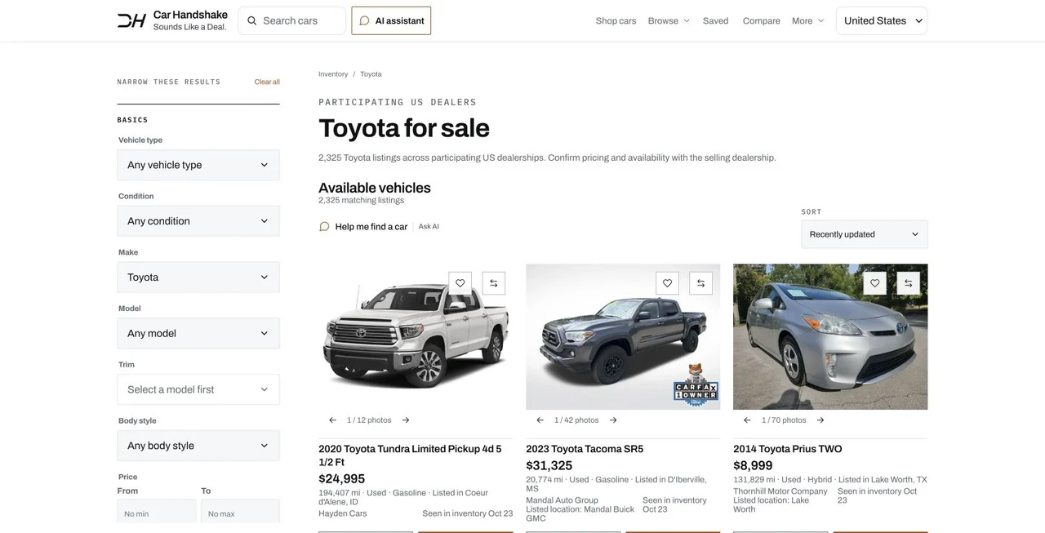The width and height of the screenshot is (1045, 533).
Task: Open the Any model dropdown
Action: tap(198, 333)
